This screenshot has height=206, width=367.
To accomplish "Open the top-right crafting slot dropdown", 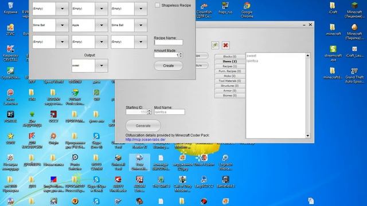I will point(140,9).
